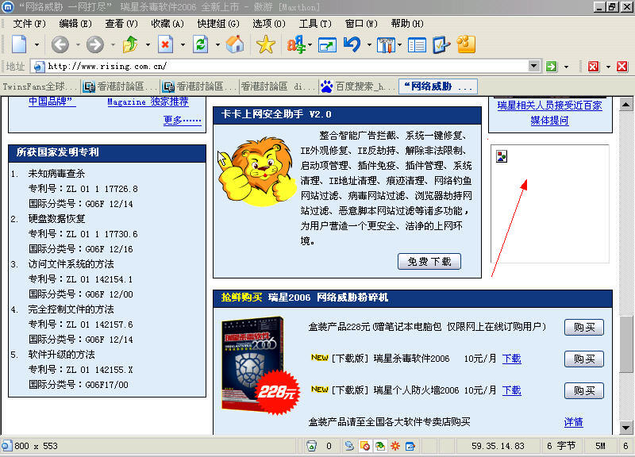This screenshot has width=635, height=457.
Task: Expand the Tools icon dropdown arrow
Action: [x=400, y=44]
